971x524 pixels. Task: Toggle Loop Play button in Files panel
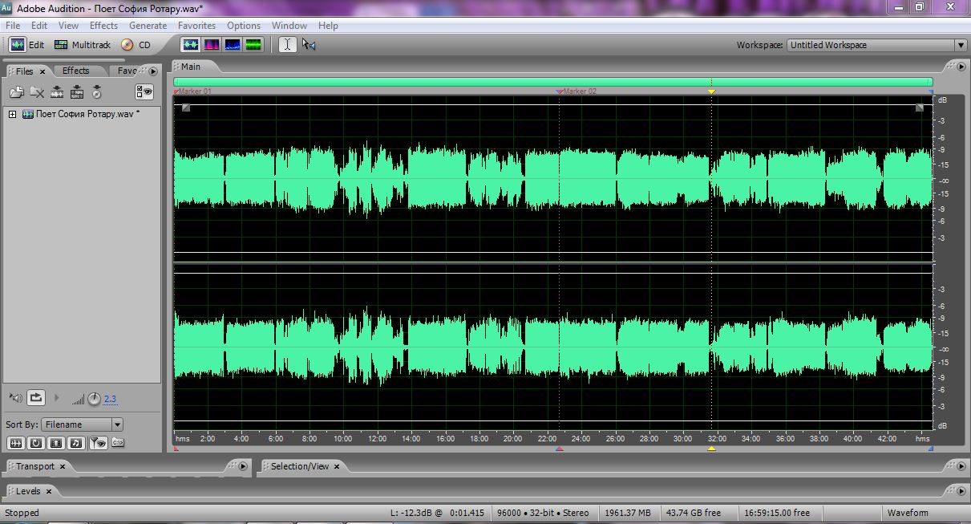[36, 397]
